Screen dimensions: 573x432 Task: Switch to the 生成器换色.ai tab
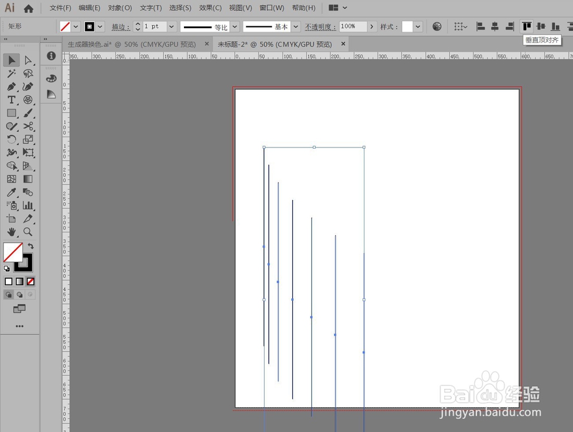point(132,44)
